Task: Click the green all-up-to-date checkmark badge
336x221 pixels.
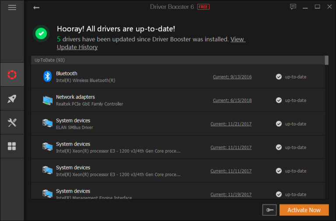Action: [41, 33]
